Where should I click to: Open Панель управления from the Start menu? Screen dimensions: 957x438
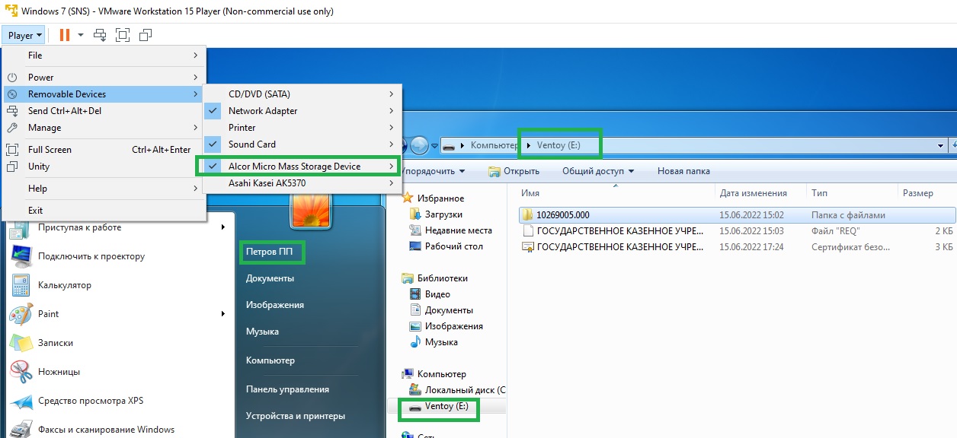point(287,389)
